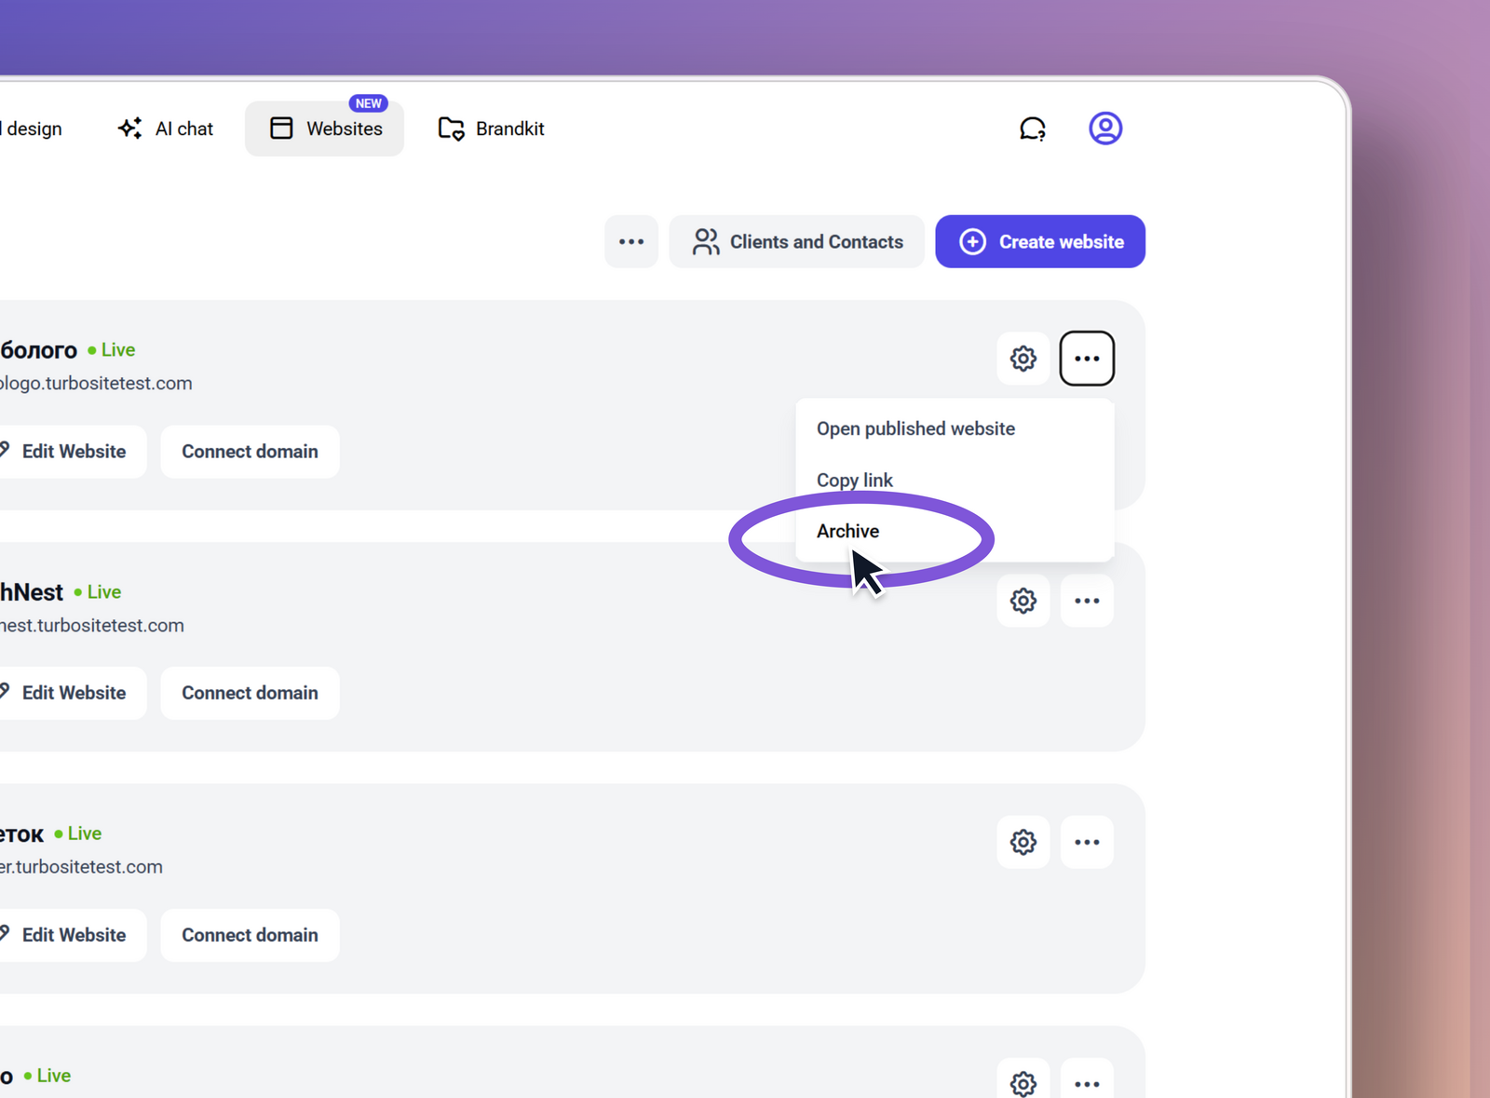Click the people icon in Clients and Contacts

coord(705,242)
